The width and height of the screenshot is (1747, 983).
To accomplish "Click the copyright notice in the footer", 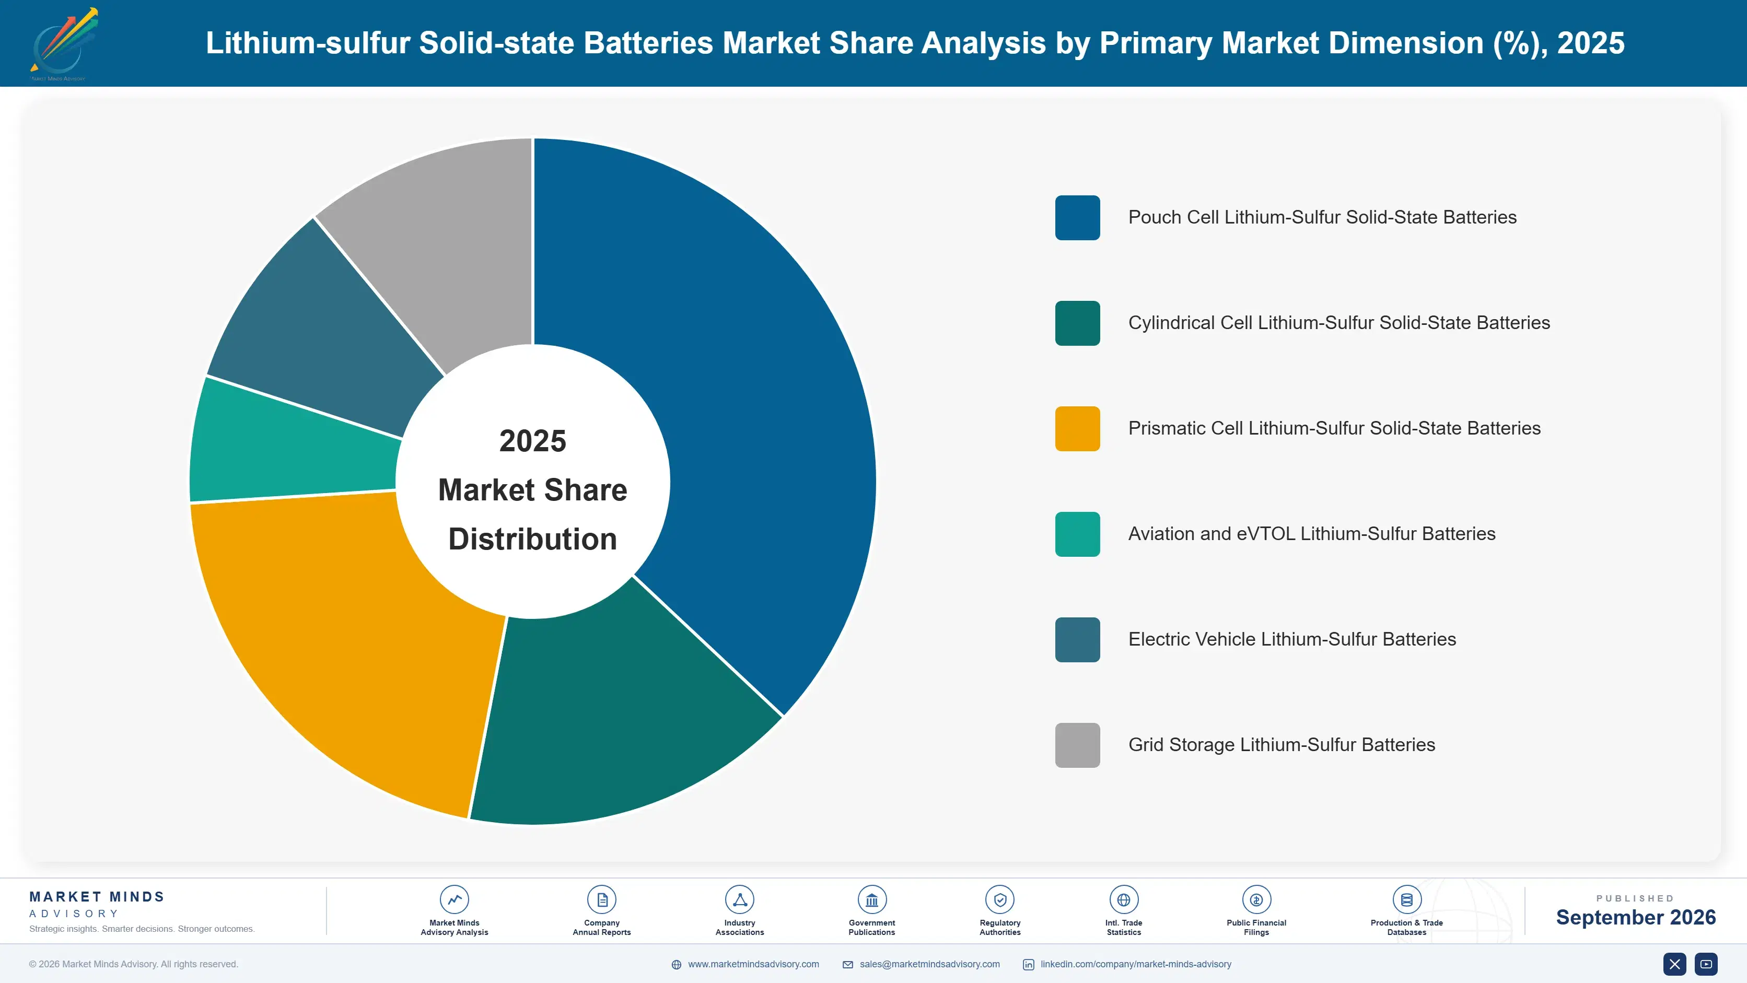I will (x=134, y=964).
